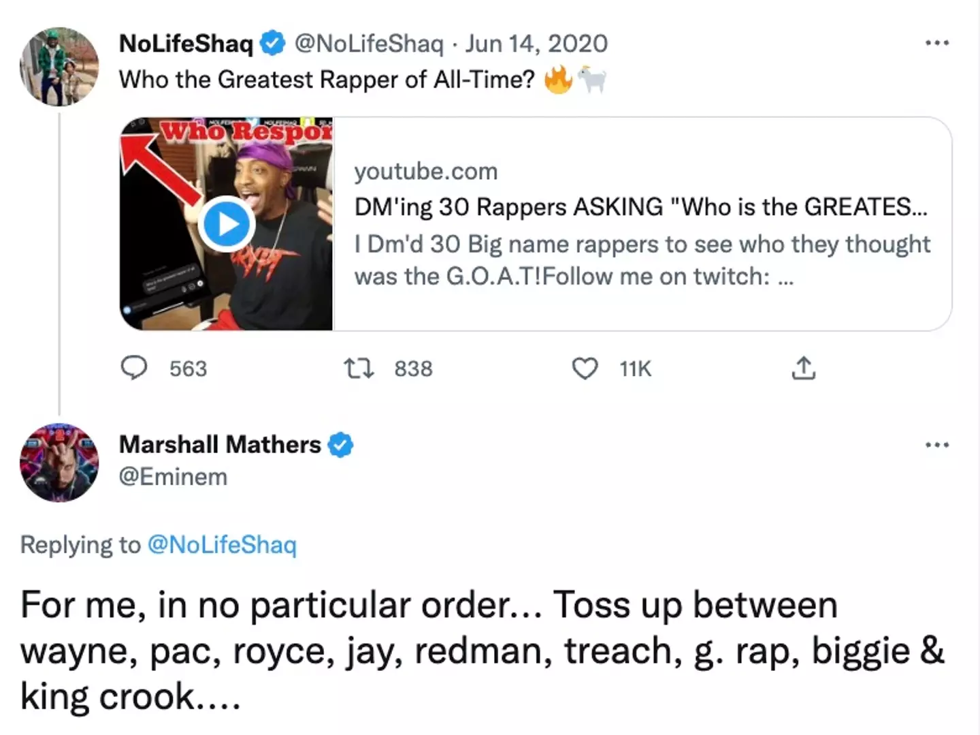The height and width of the screenshot is (735, 980).
Task: Click the 838 retweets count
Action: (413, 369)
